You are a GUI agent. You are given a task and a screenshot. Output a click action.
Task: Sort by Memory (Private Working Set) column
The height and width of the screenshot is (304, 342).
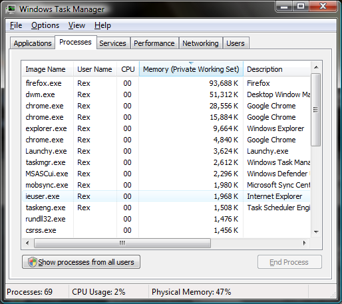191,69
